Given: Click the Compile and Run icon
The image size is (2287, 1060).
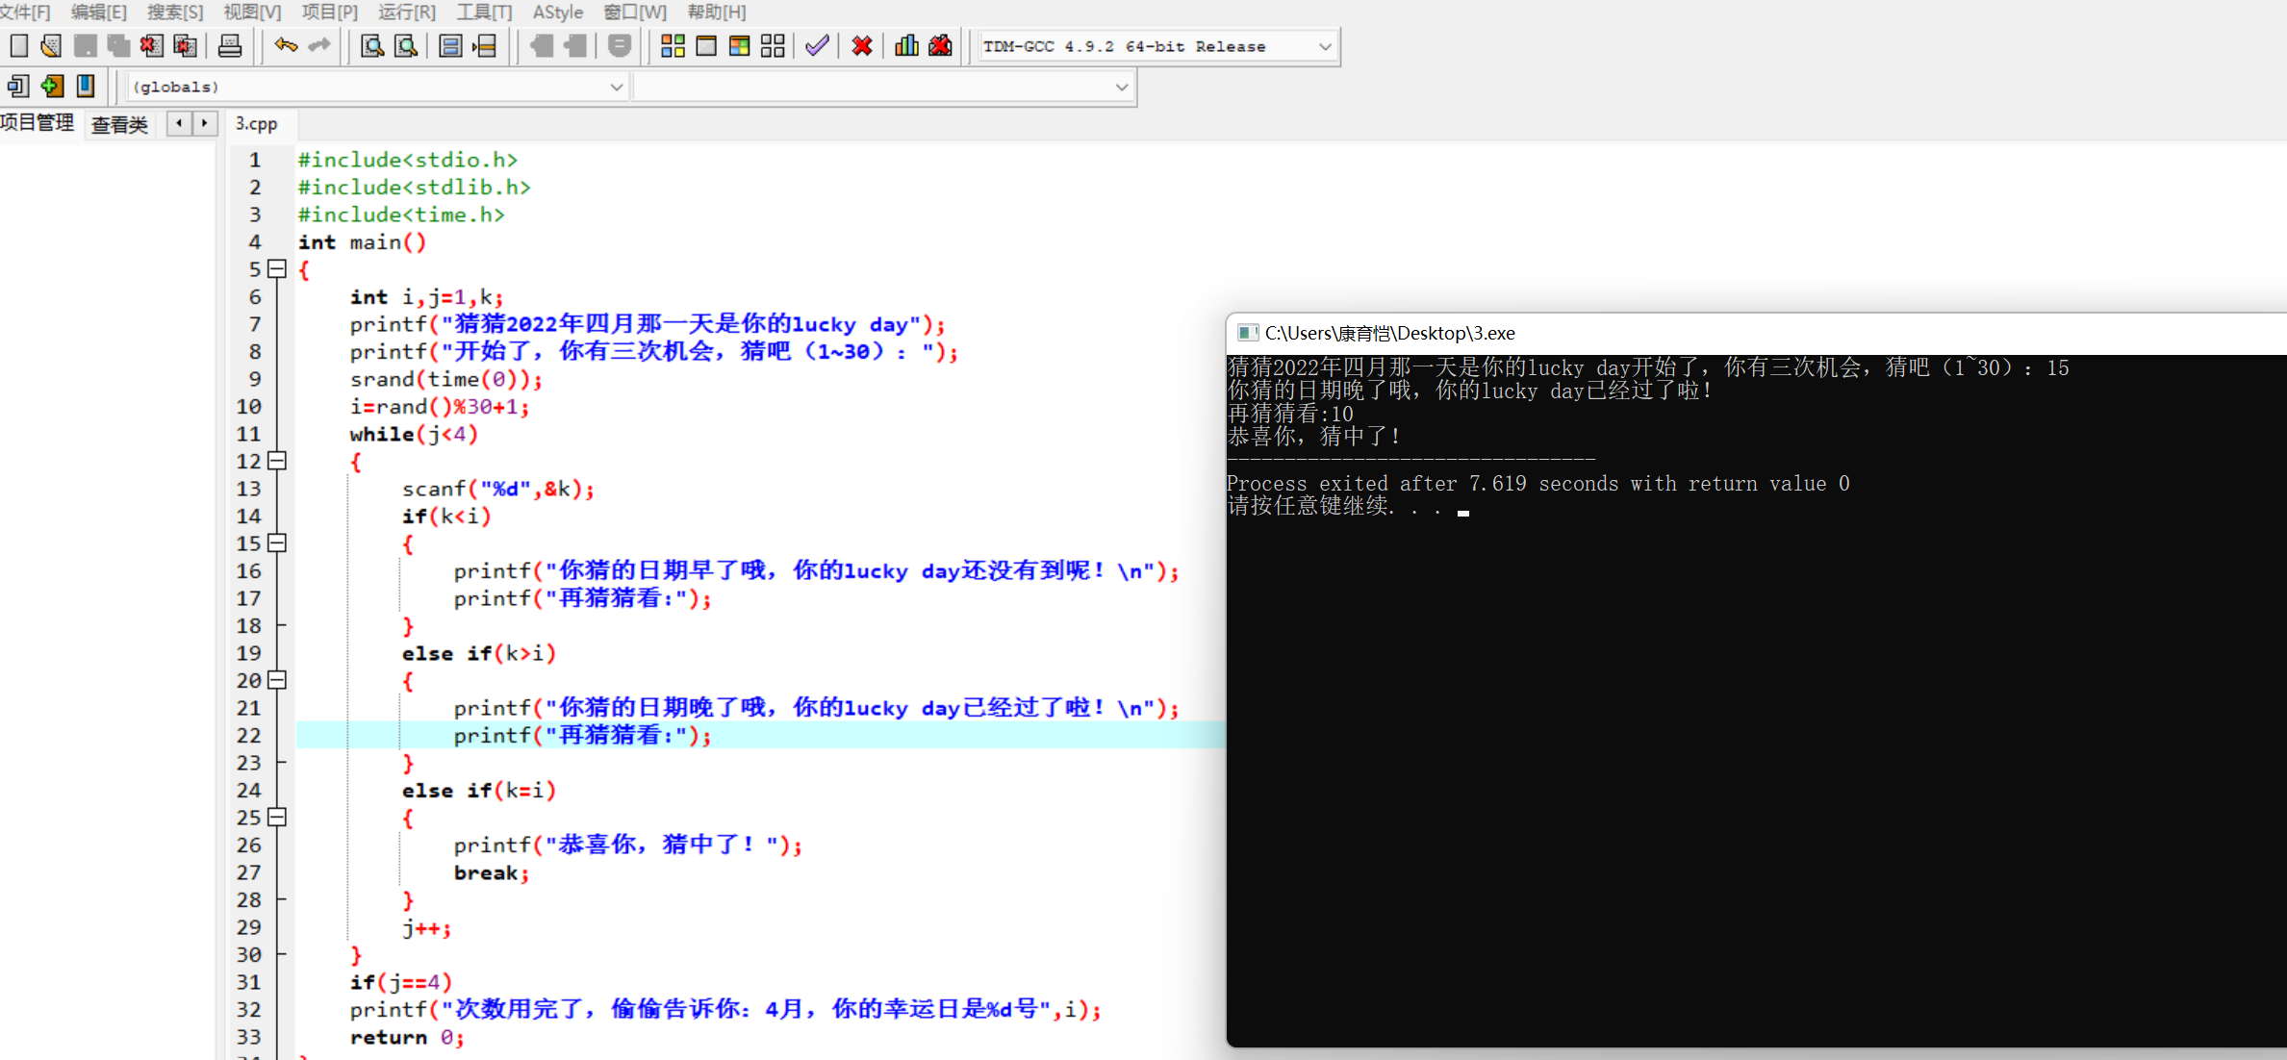Looking at the screenshot, I should [x=739, y=45].
